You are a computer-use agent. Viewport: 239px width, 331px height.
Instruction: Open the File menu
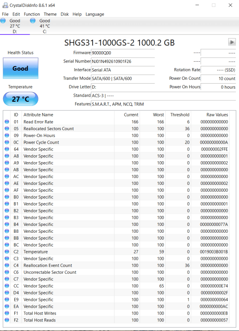click(x=5, y=14)
